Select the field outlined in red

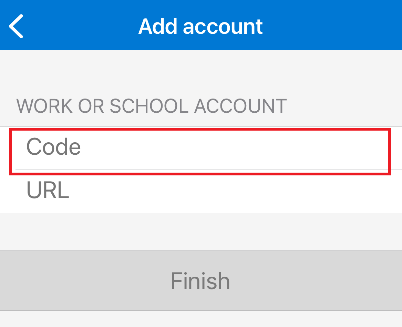point(200,151)
